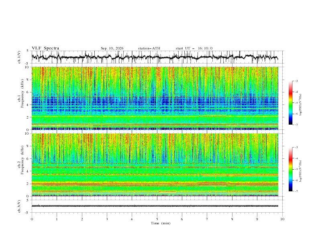318x246 pixels.
Task: Click the ch.1 Frequency (kHz) axis label
Action: click(20, 98)
